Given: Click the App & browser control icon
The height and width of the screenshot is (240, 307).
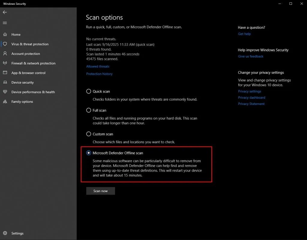Looking at the screenshot, I should point(5,73).
